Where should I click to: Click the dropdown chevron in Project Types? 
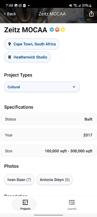coord(74,87)
